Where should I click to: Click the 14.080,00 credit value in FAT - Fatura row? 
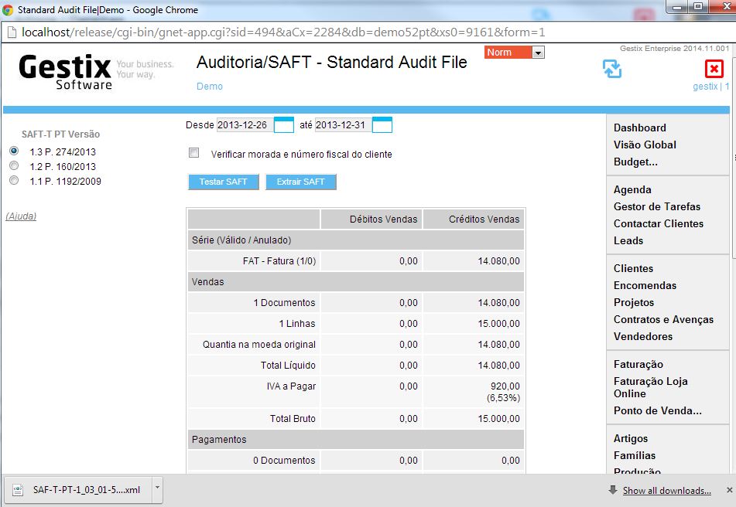pyautogui.click(x=498, y=261)
